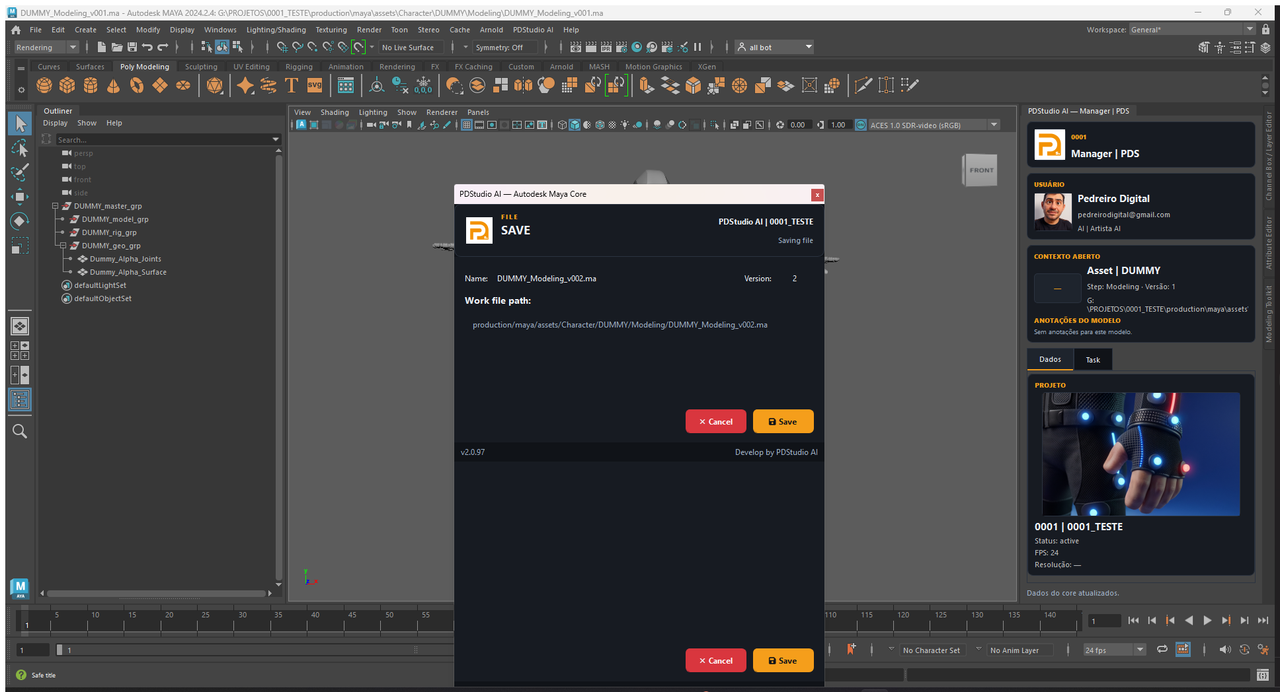Open the PDStudio AI menu

[x=533, y=30]
